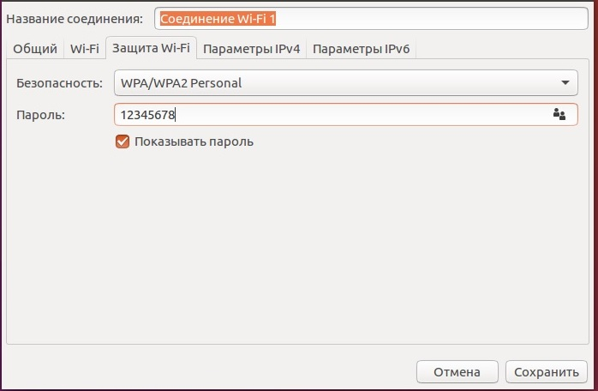Screen dimensions: 598x391
Task: Show the Параметры IPv6 tab
Action: point(362,49)
